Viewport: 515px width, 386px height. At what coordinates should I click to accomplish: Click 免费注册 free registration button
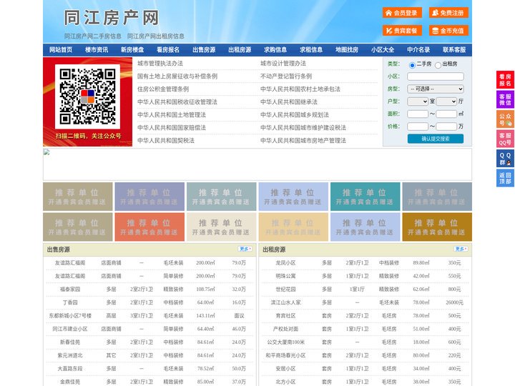click(448, 13)
